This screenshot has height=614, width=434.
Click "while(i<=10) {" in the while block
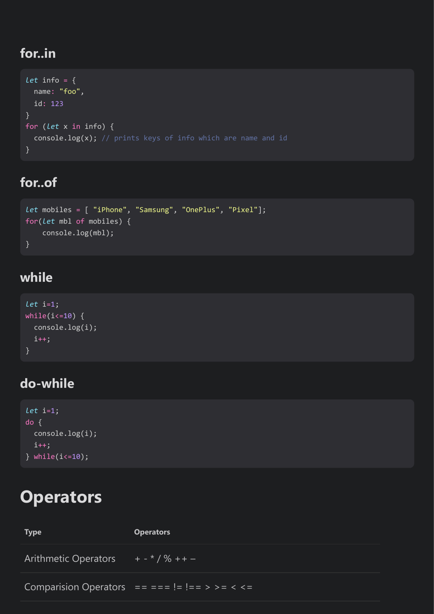click(55, 316)
